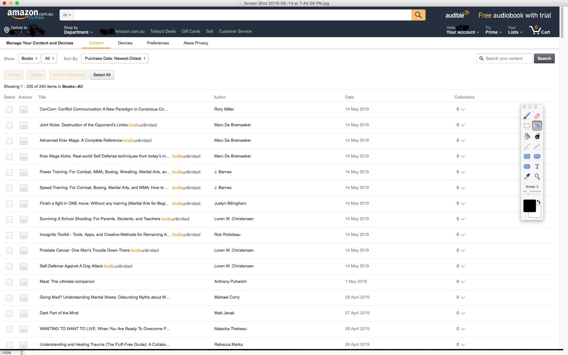Pick the Eyedropper tool
The width and height of the screenshot is (568, 355).
(527, 176)
